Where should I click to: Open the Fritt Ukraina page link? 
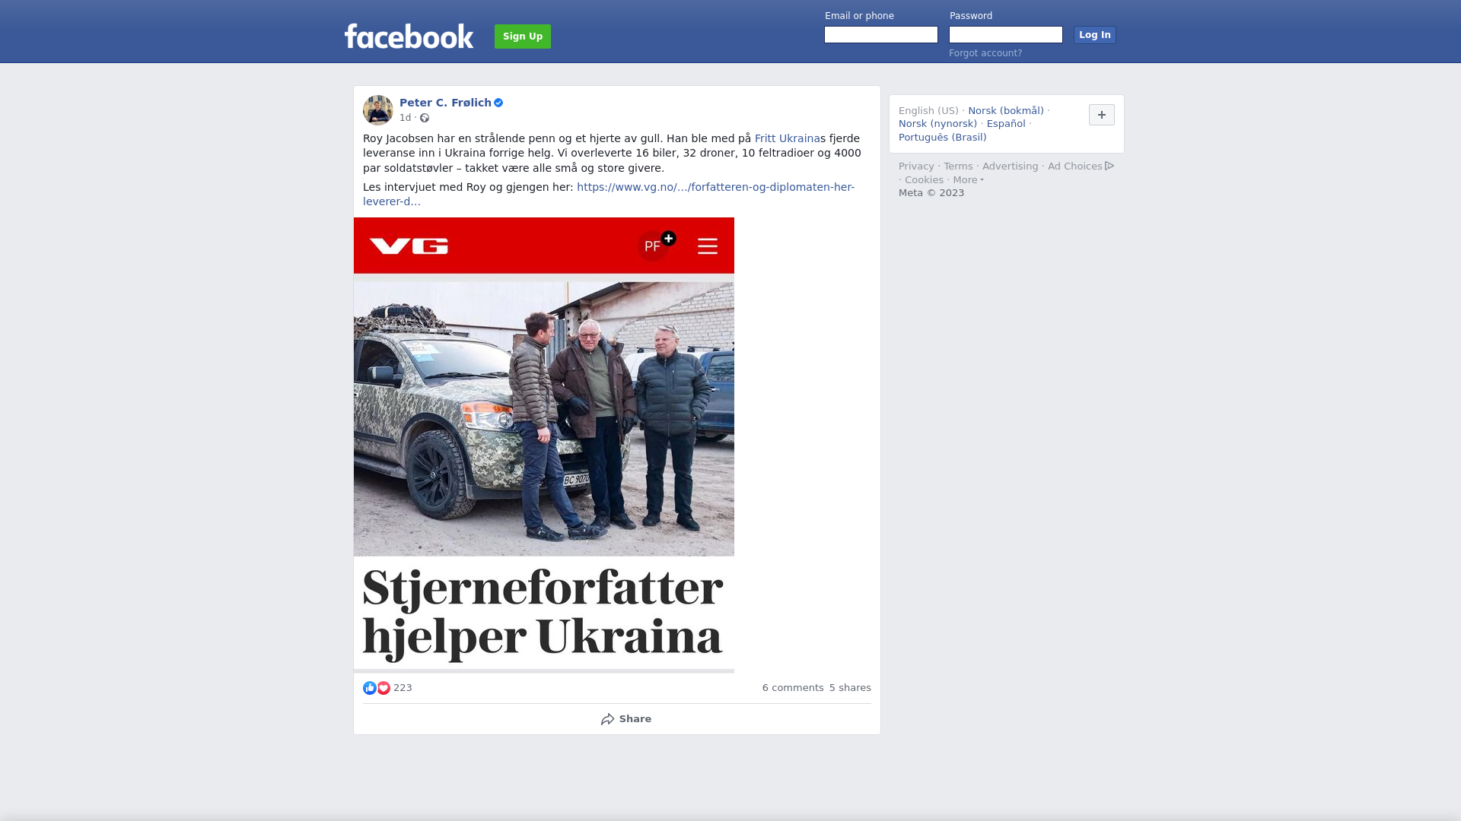tap(788, 138)
